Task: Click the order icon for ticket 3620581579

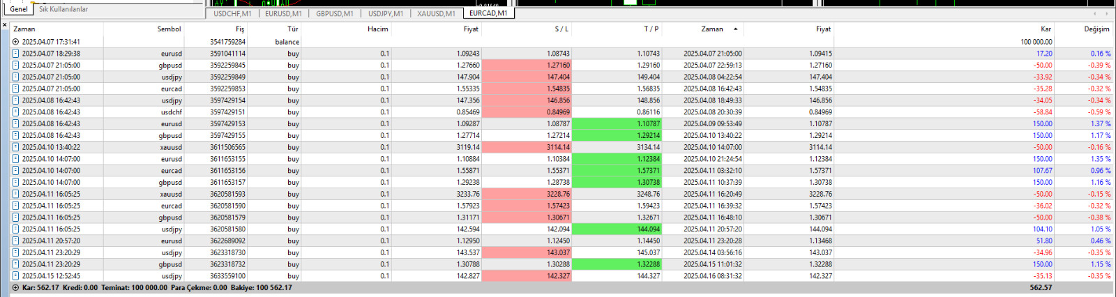Action: 15,218
